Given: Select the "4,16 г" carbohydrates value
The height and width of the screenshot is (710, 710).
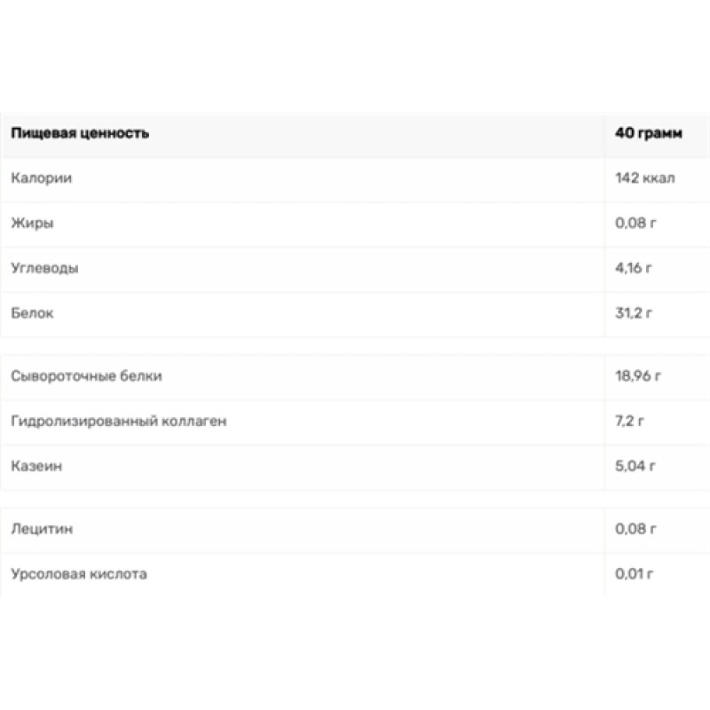Looking at the screenshot, I should 635,268.
